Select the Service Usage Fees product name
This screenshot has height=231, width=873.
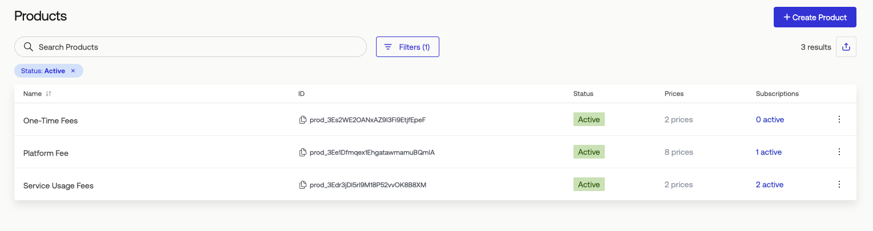(x=58, y=186)
